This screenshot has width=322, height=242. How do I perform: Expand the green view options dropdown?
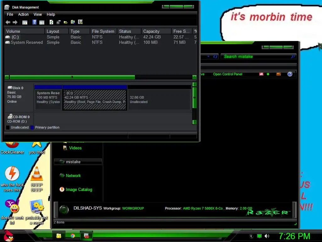pos(268,74)
